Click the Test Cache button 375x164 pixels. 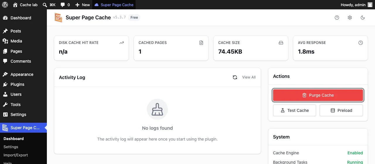pyautogui.click(x=295, y=110)
